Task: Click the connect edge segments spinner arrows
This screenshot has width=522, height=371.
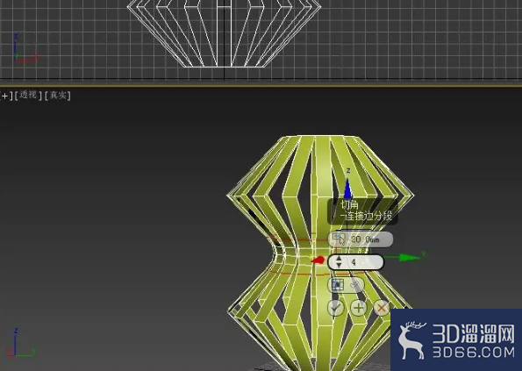Action: [x=339, y=262]
